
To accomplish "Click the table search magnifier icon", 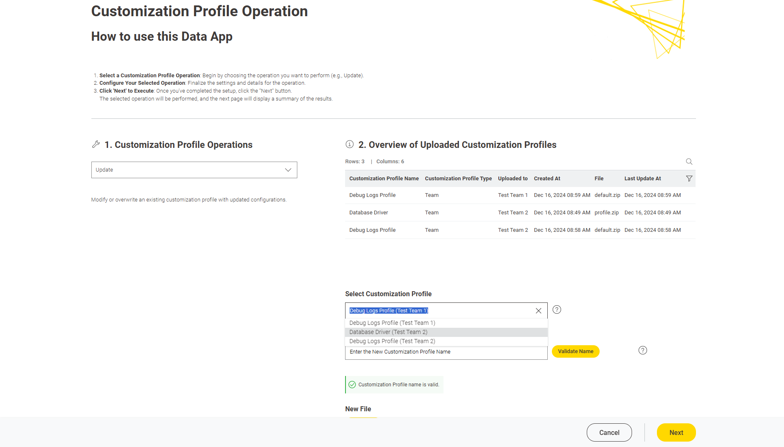I will 689,162.
